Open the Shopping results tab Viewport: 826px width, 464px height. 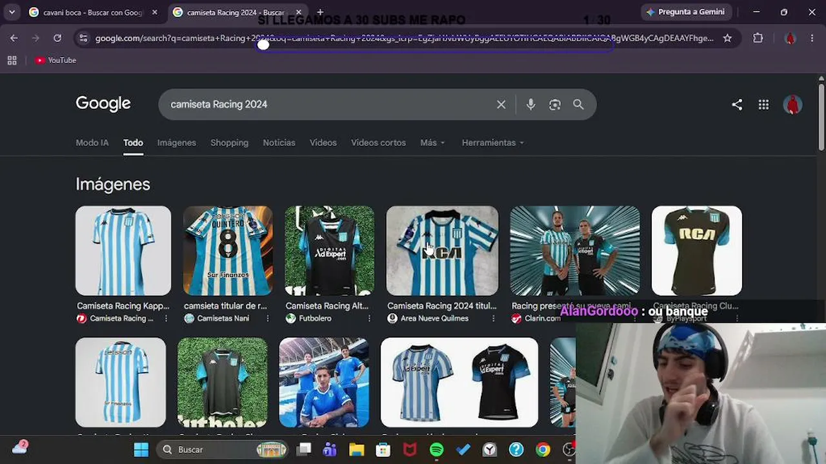[229, 142]
